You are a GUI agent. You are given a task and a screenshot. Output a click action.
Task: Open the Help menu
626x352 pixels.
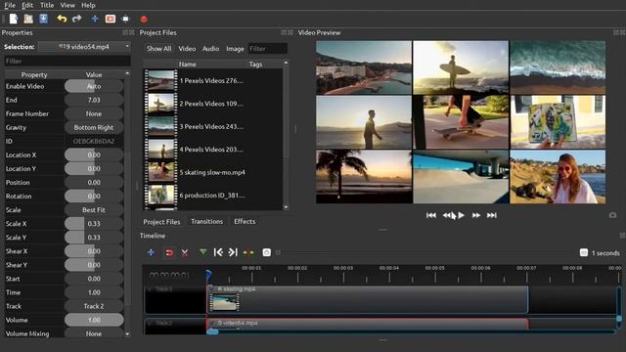tap(88, 5)
